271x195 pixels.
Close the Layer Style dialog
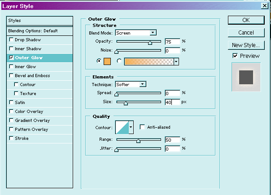coord(265,6)
